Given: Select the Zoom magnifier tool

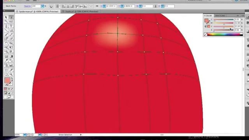Looking at the screenshot, I should 11,74.
